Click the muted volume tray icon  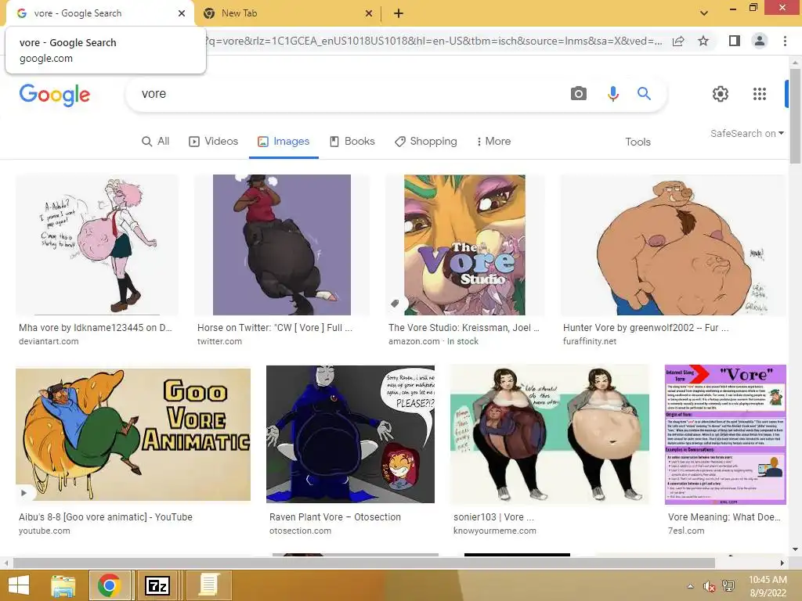pos(709,586)
